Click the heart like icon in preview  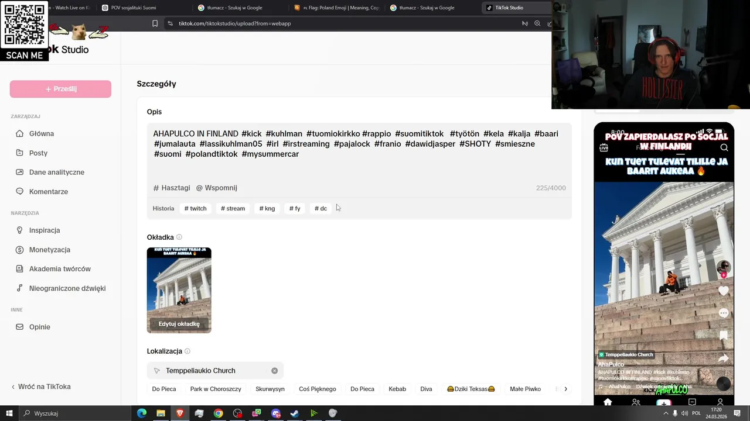(724, 291)
